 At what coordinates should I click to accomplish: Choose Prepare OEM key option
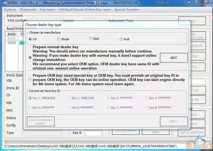(30, 80)
